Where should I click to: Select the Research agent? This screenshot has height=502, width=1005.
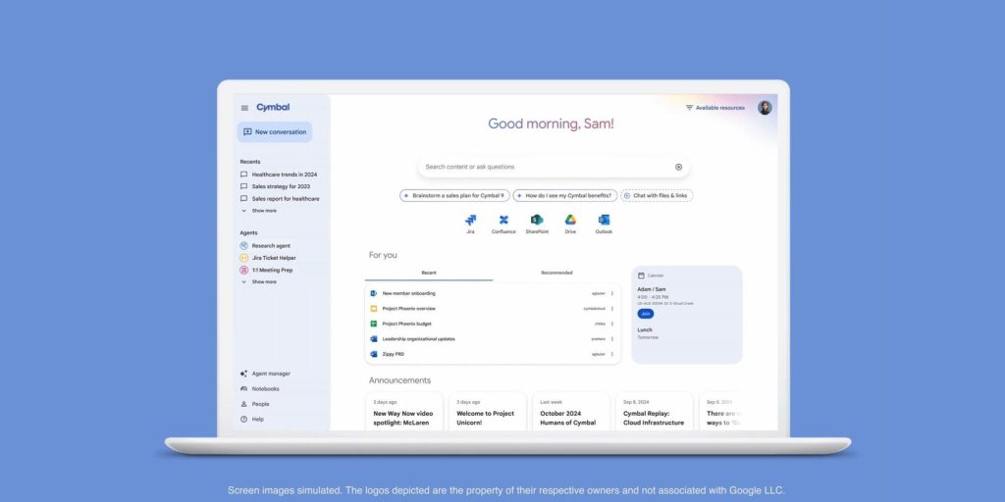click(x=270, y=246)
